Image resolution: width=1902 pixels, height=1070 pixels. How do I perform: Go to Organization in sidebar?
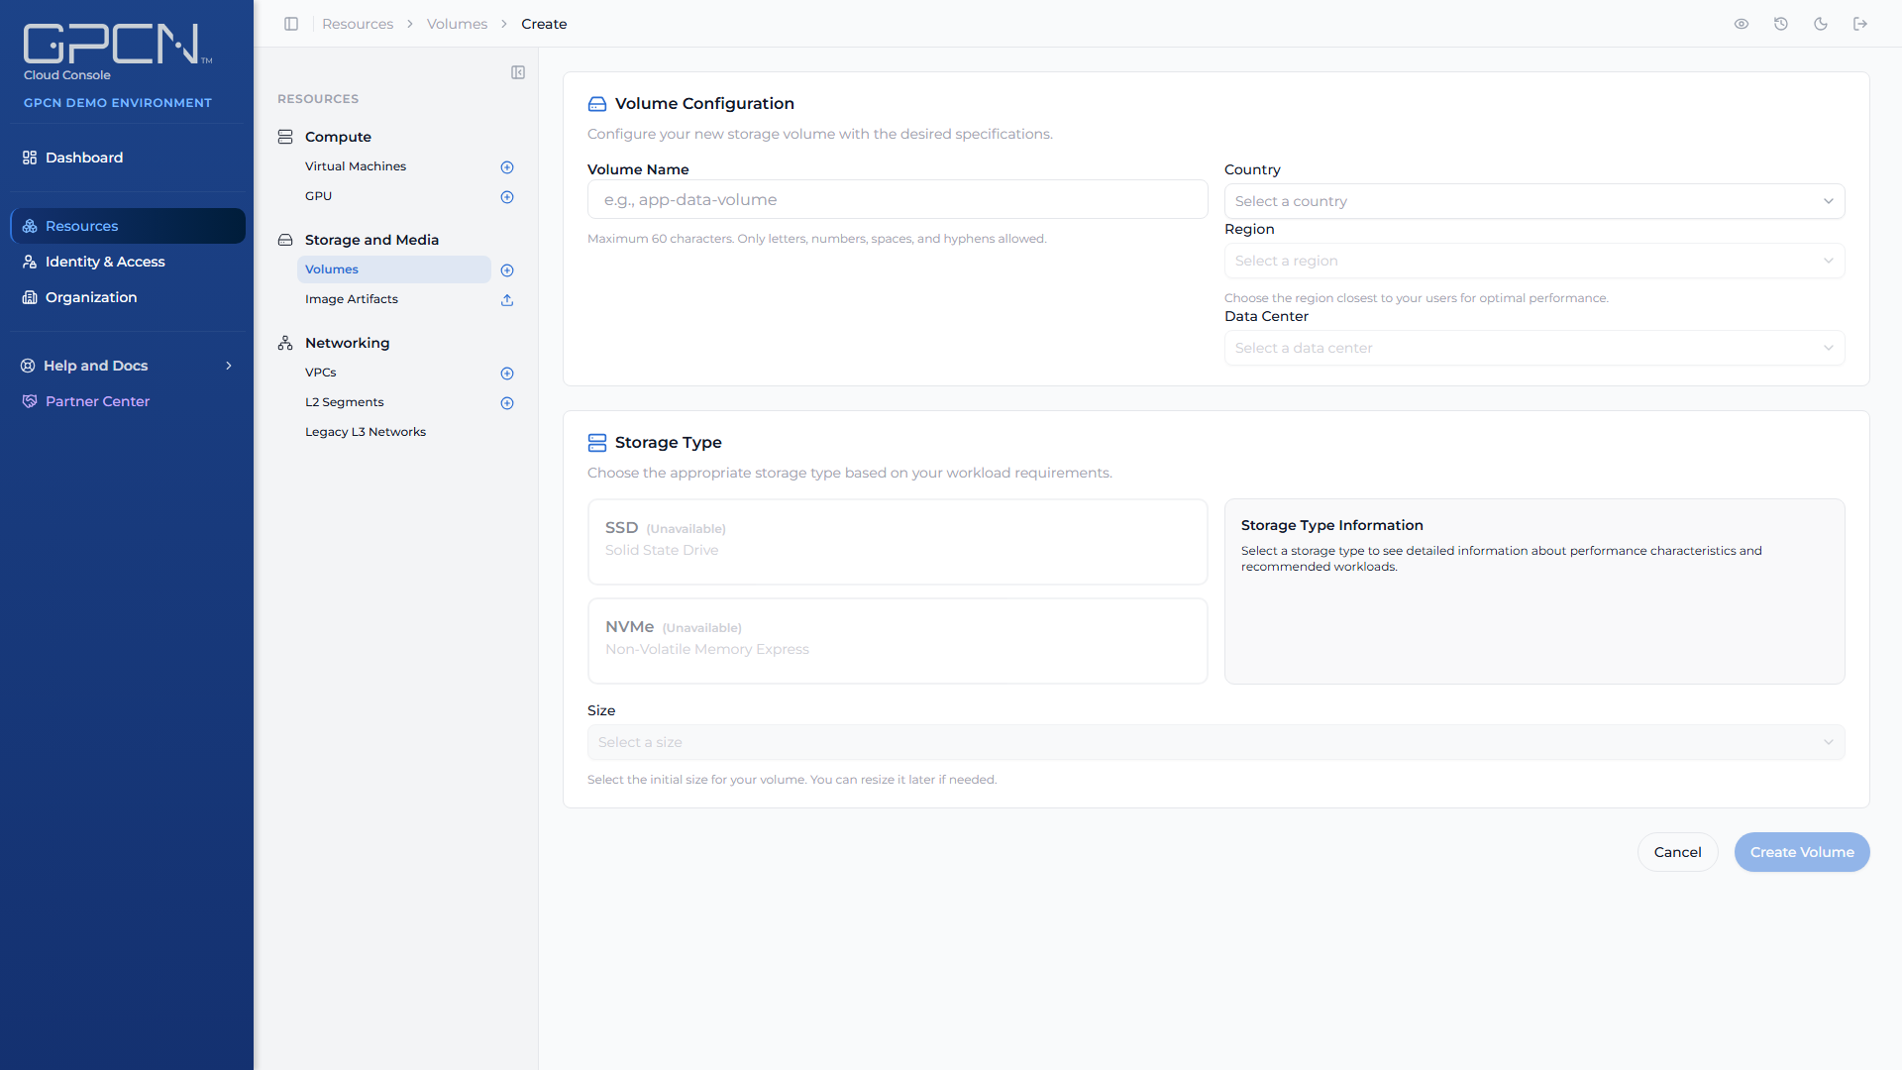tap(127, 297)
